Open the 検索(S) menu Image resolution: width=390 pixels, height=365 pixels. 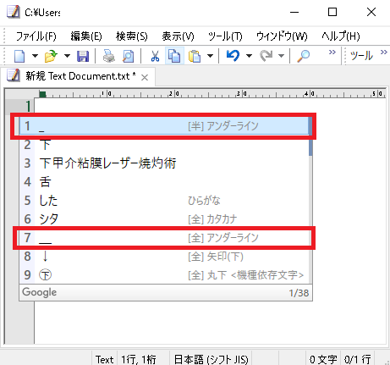[132, 36]
